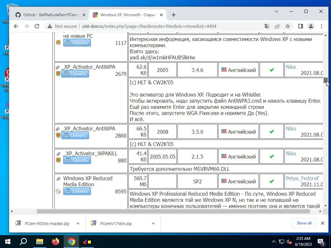Click Скачать for AntiWPA version 3.5.0
This screenshot has width=331, height=248.
[75, 135]
